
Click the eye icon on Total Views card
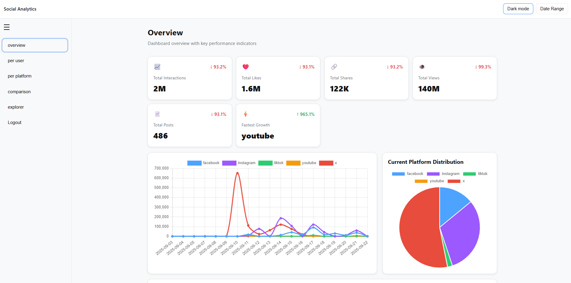(x=422, y=67)
